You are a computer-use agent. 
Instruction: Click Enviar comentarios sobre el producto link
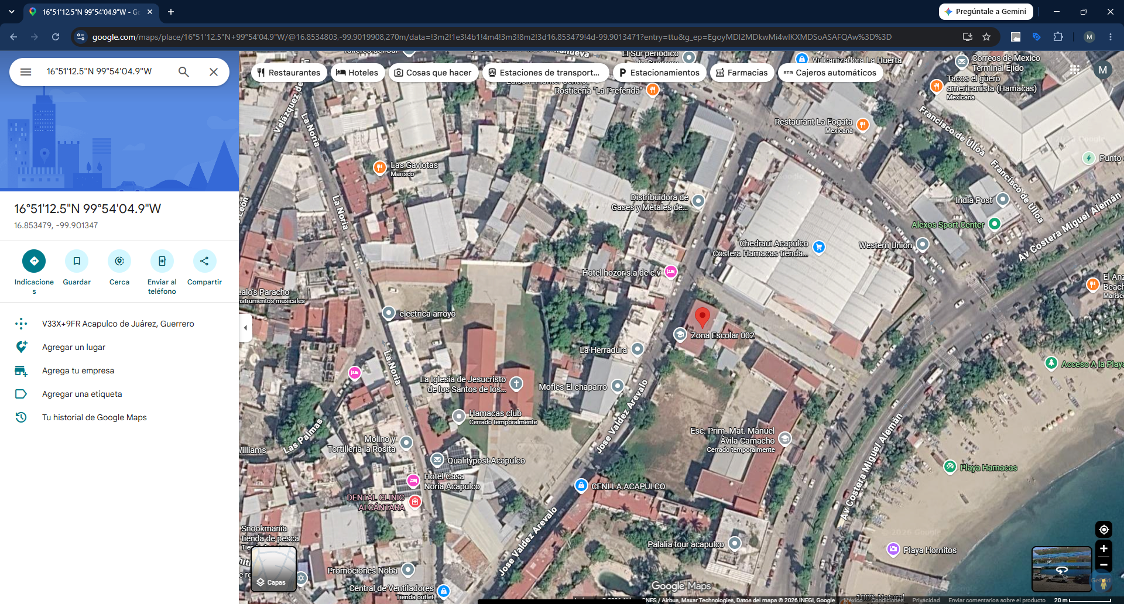996,600
